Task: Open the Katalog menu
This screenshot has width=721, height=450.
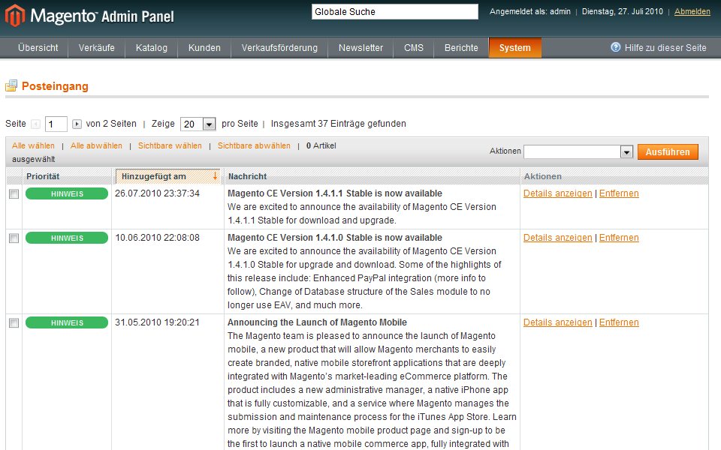Action: pyautogui.click(x=151, y=48)
